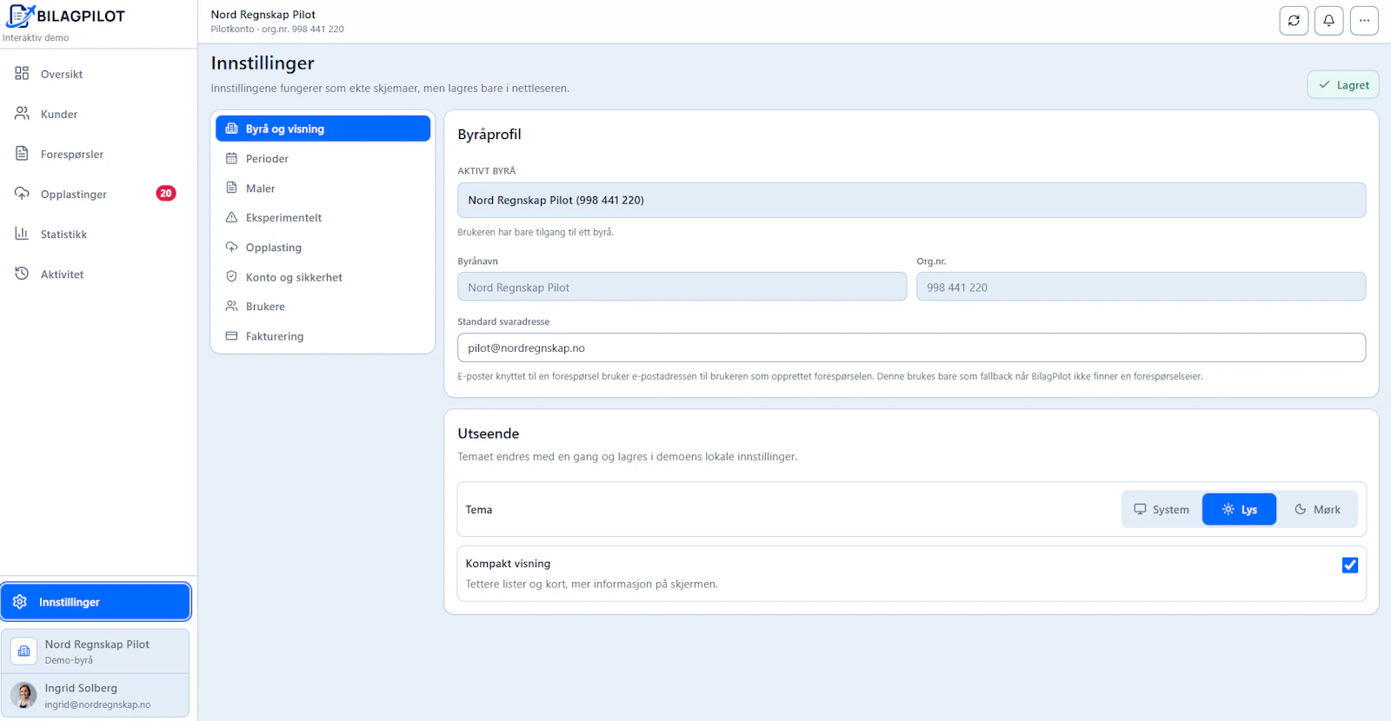The height and width of the screenshot is (721, 1391).
Task: Click the Perioder calendar icon
Action: (x=231, y=158)
